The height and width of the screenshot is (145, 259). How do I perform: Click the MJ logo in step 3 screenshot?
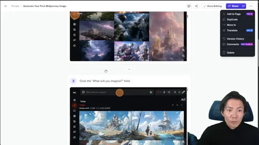coord(74,93)
